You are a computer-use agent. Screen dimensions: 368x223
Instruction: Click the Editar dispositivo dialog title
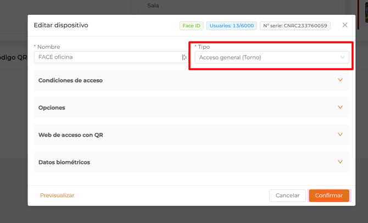click(x=61, y=25)
